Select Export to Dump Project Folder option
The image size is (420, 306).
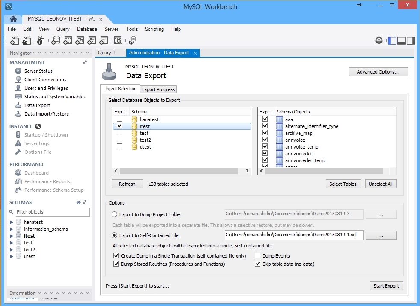tap(114, 214)
